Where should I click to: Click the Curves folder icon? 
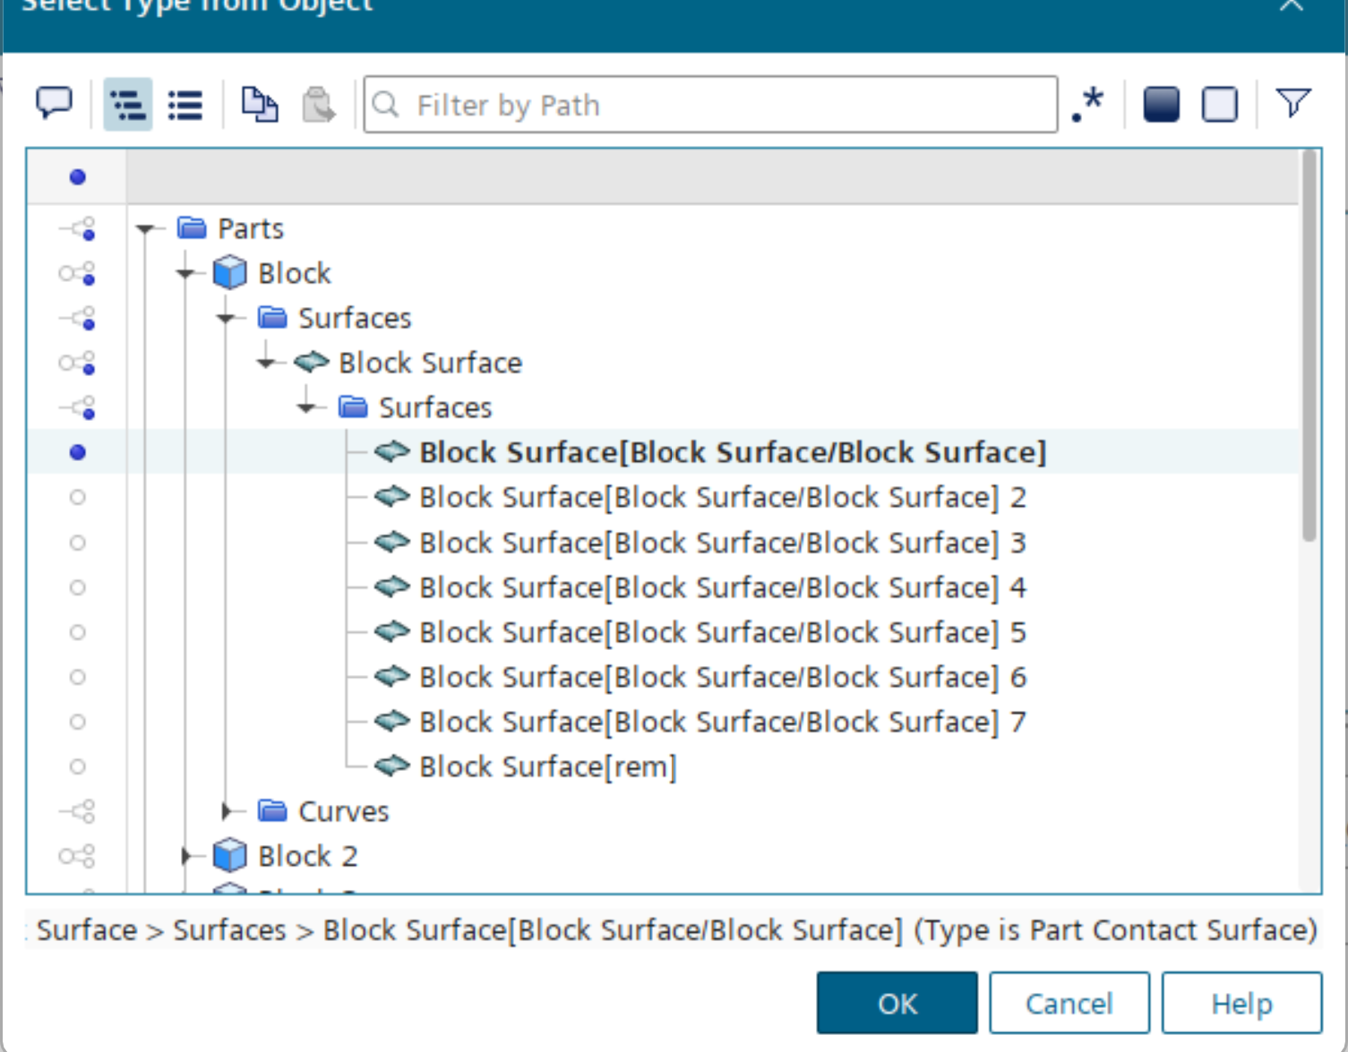coord(272,810)
